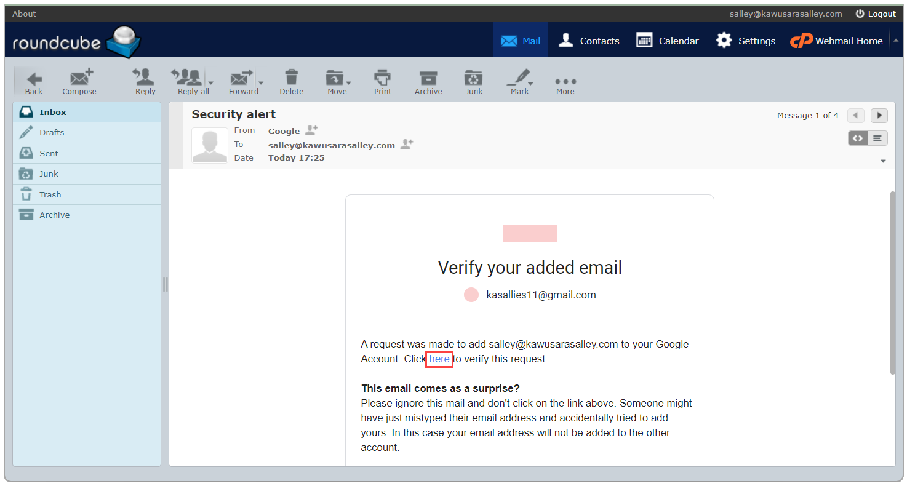Screen dimensions: 907x486
Task: Click the 'Security alert' subject heading
Action: 234,114
